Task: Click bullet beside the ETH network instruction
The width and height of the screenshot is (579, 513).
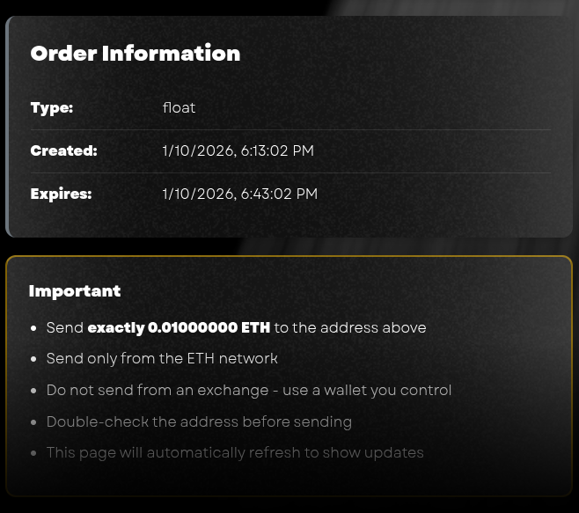Action: pos(34,359)
